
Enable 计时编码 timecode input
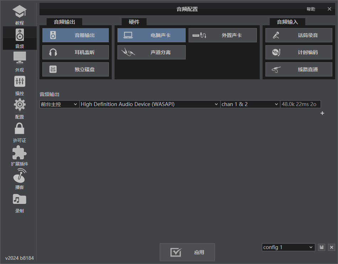299,52
